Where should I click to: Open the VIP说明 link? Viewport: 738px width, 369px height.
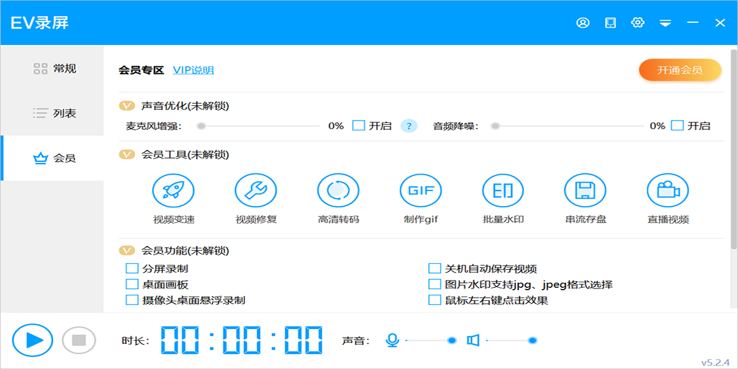pyautogui.click(x=193, y=70)
